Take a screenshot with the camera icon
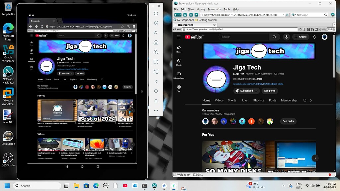 [156, 42]
